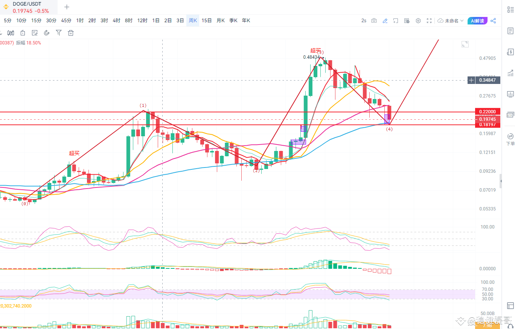Switch to the 10分 timeframe
The image size is (515, 329).
[21, 21]
